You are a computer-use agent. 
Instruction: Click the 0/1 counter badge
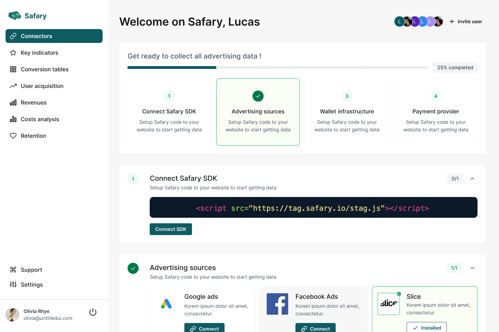pos(455,179)
